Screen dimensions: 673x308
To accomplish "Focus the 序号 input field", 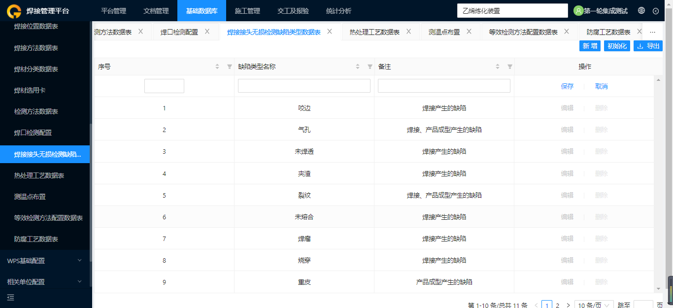I will point(164,86).
